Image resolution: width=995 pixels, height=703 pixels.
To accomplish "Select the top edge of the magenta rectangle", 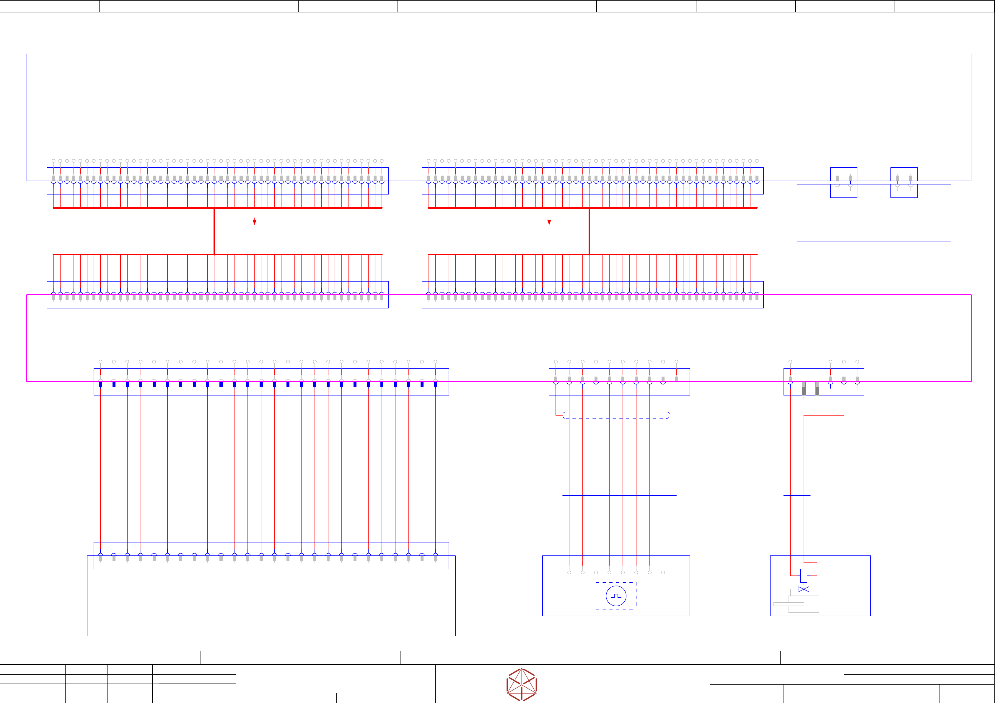I will pyautogui.click(x=867, y=295).
